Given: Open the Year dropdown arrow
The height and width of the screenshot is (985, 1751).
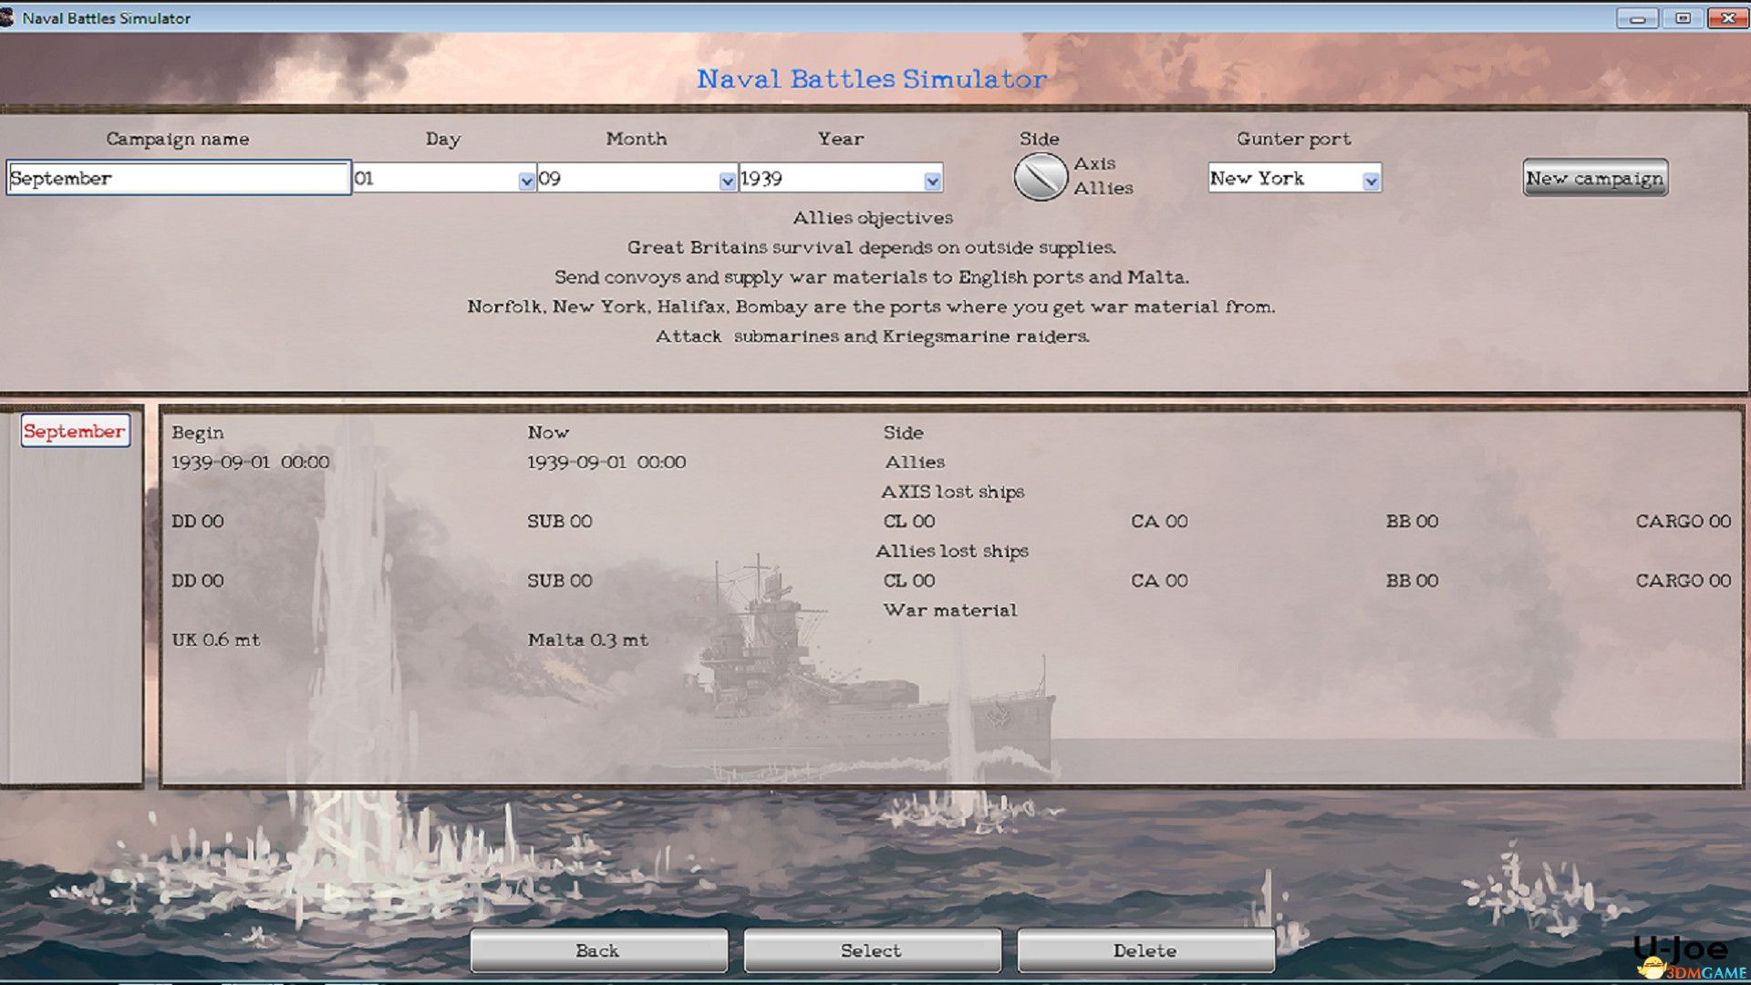Looking at the screenshot, I should 932,181.
